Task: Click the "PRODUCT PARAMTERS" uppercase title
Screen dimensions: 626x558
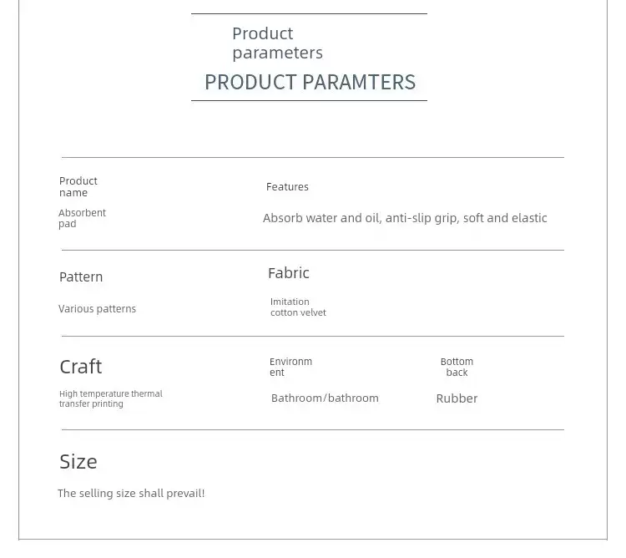Action: pyautogui.click(x=310, y=82)
